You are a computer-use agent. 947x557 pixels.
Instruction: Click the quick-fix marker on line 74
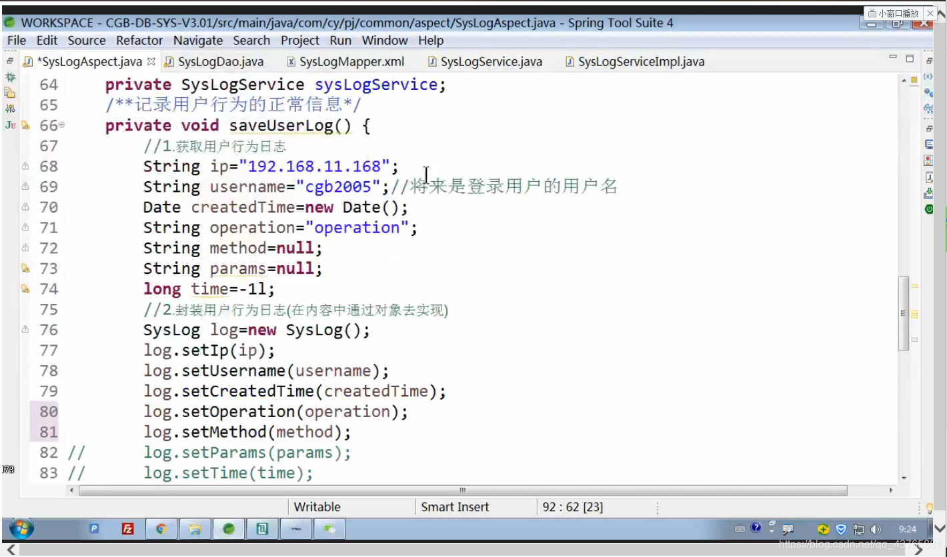pyautogui.click(x=25, y=289)
